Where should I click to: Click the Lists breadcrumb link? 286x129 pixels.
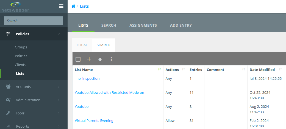pyautogui.click(x=84, y=6)
